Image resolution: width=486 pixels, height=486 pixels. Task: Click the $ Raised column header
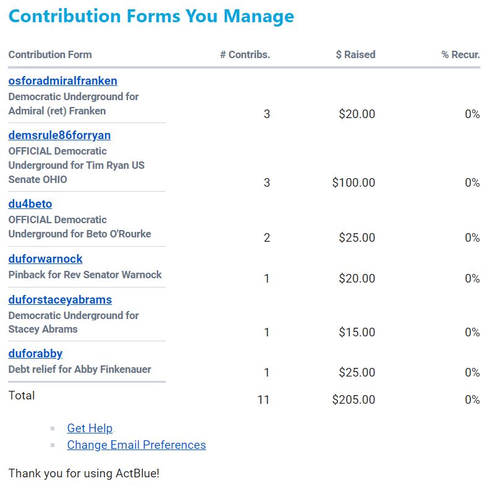356,54
